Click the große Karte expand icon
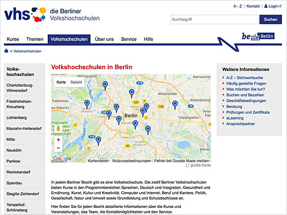The width and height of the screenshot is (287, 215). pos(187,165)
